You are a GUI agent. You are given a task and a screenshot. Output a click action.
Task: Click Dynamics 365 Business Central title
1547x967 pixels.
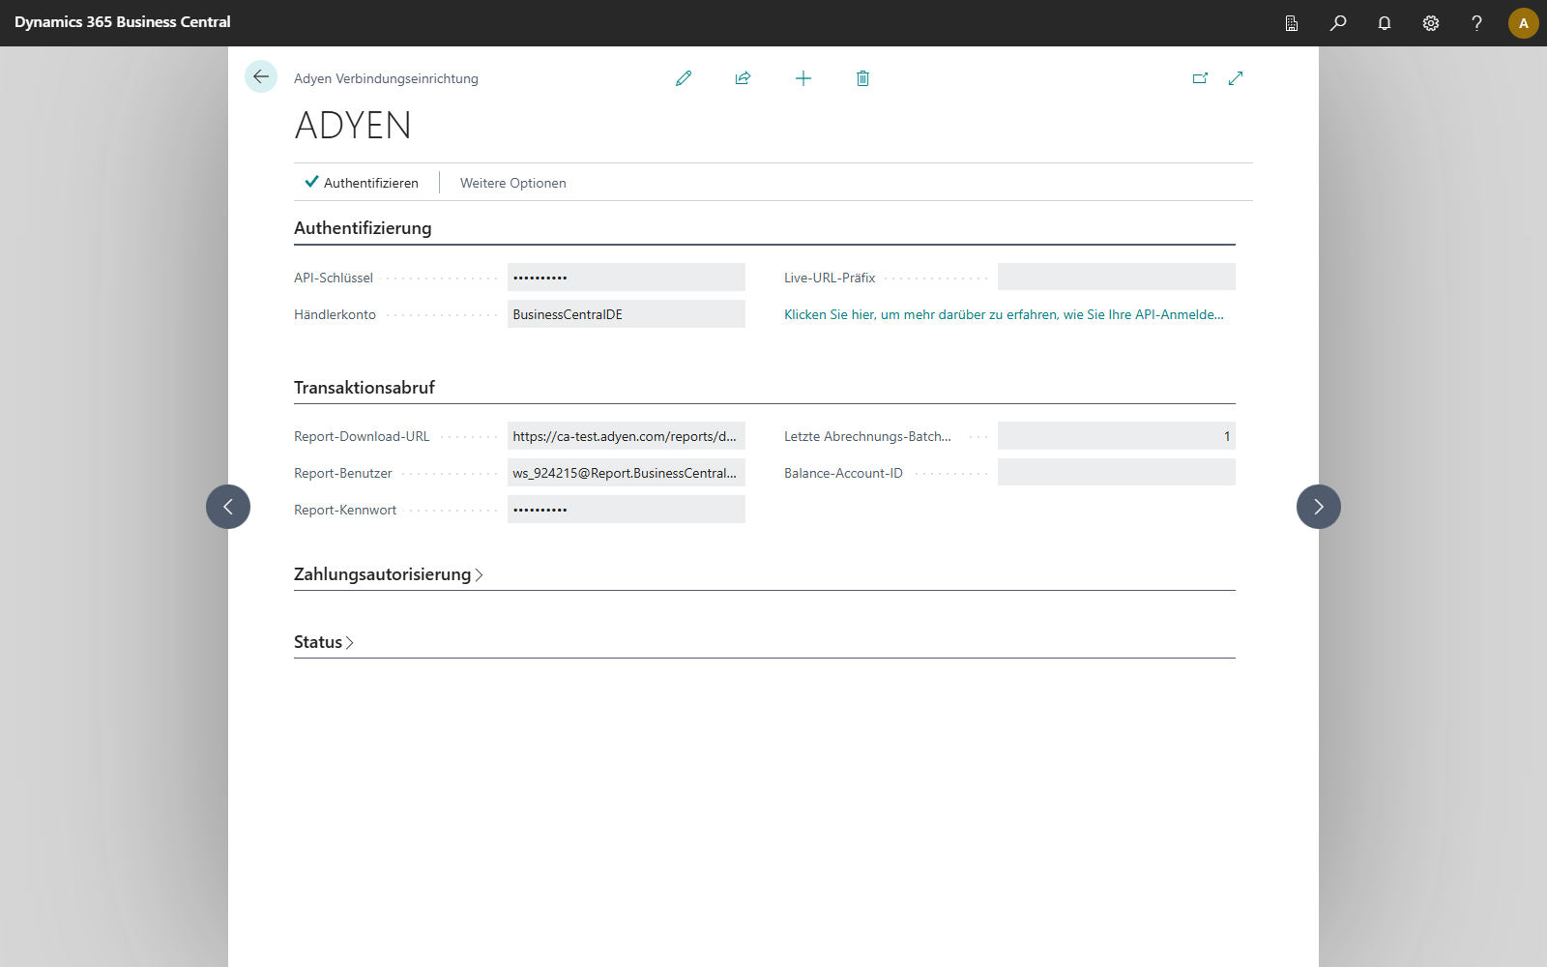coord(123,22)
